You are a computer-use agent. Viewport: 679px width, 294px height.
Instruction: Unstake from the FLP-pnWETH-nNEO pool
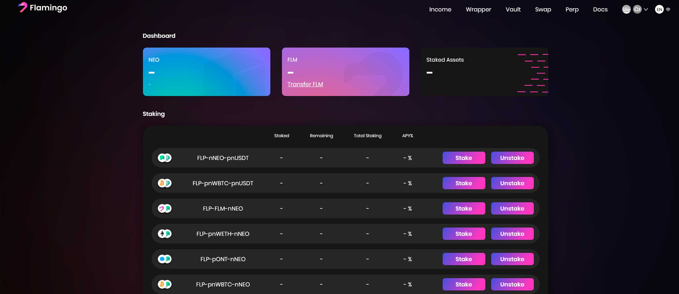tap(512, 234)
